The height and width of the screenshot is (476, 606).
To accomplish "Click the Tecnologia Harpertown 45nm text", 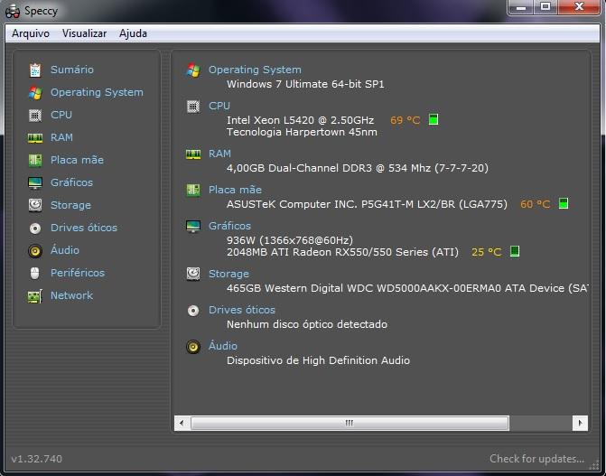I will (302, 132).
